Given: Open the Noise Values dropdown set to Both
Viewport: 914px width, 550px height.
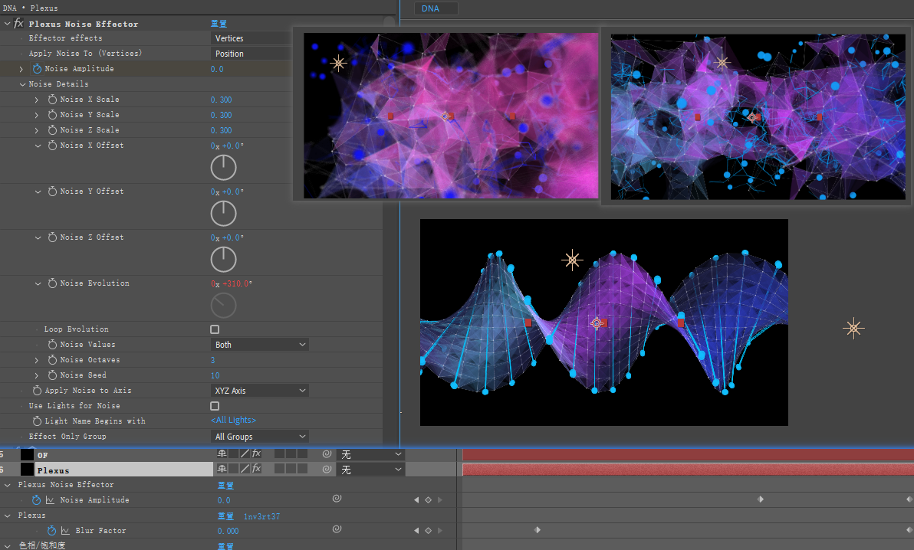Looking at the screenshot, I should coord(259,345).
